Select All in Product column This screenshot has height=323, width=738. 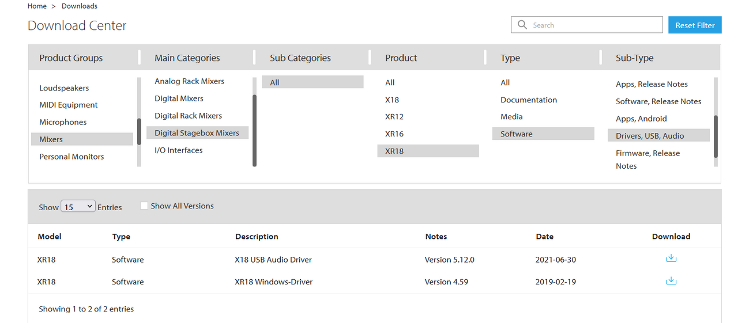click(x=390, y=82)
